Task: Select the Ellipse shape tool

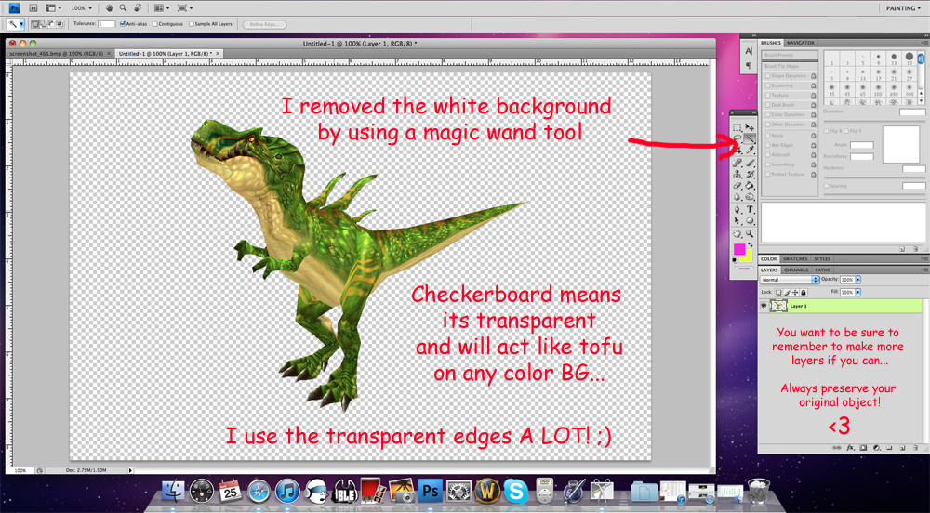Action: [x=750, y=220]
